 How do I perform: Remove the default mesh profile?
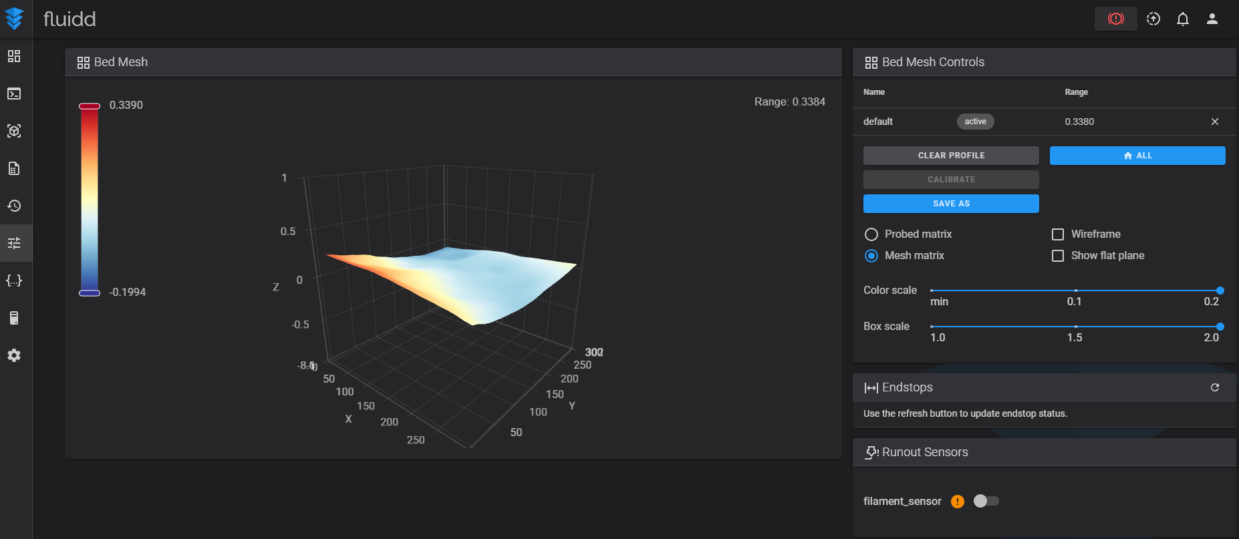[1214, 122]
